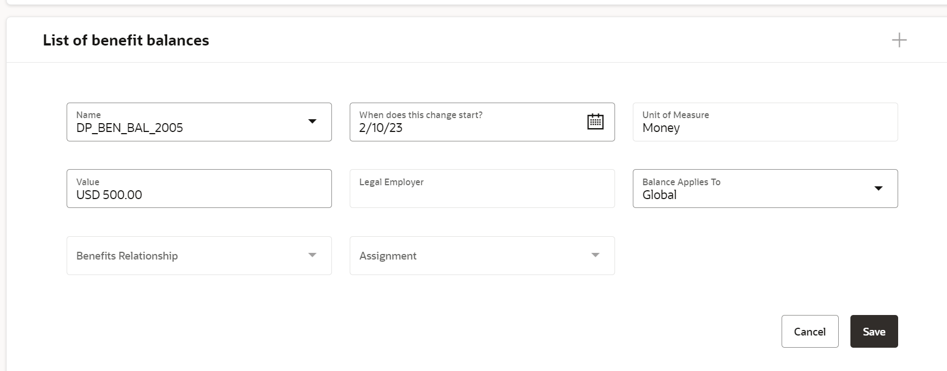Click the plus icon to add benefit balance
Viewport: 947px width, 371px height.
pos(899,40)
